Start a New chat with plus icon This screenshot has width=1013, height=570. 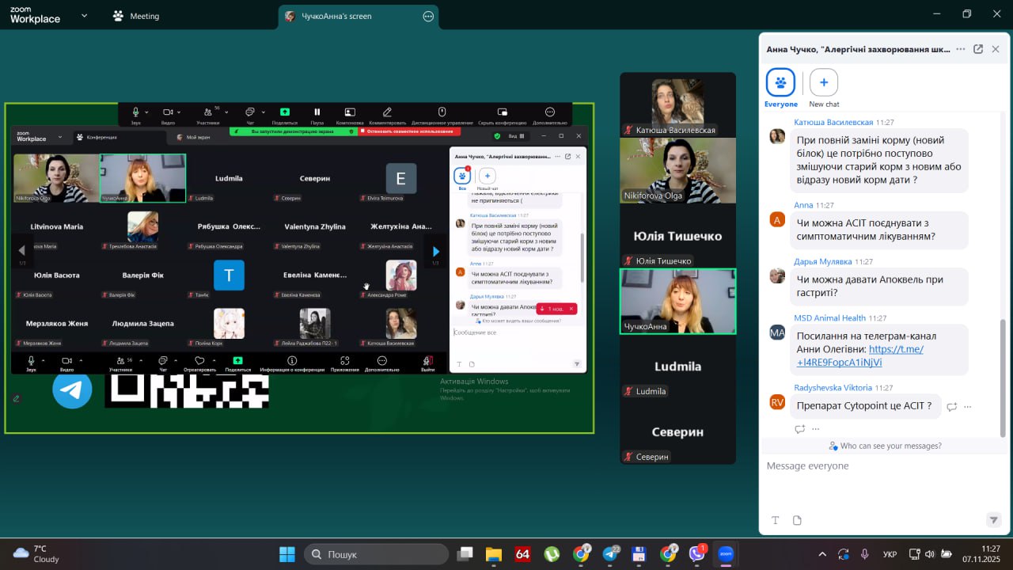[x=823, y=83]
